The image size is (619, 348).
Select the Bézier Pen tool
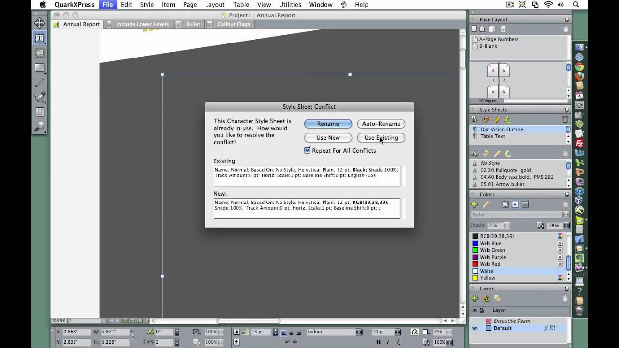(x=40, y=97)
